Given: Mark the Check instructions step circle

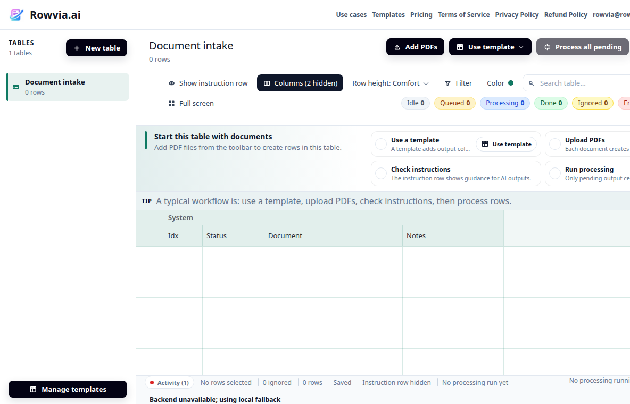Looking at the screenshot, I should (x=381, y=173).
